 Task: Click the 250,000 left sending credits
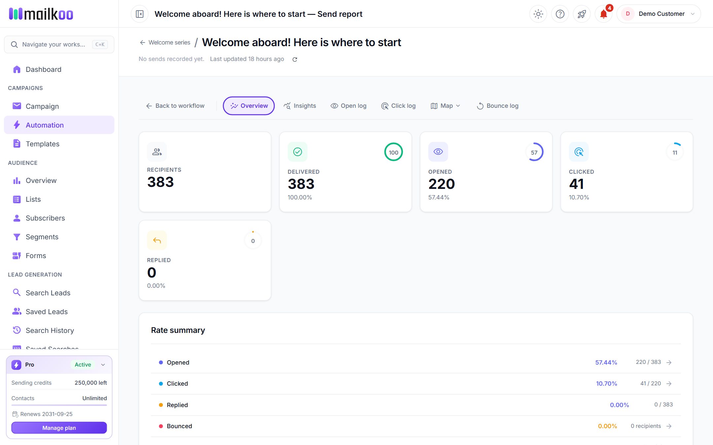[91, 383]
